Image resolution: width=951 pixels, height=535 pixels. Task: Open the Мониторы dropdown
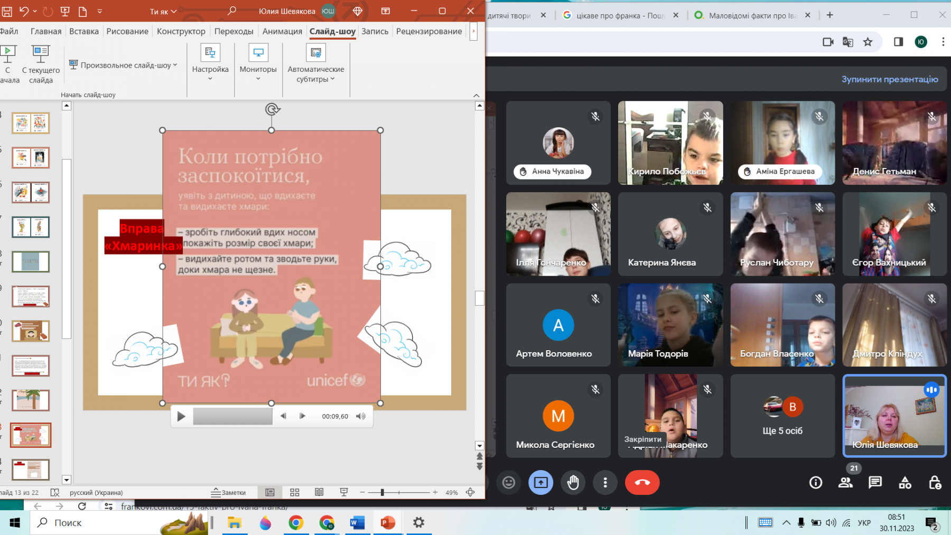[x=258, y=62]
